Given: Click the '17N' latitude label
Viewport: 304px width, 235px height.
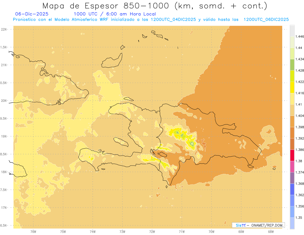Looking at the screenshot, I should 4,208.
